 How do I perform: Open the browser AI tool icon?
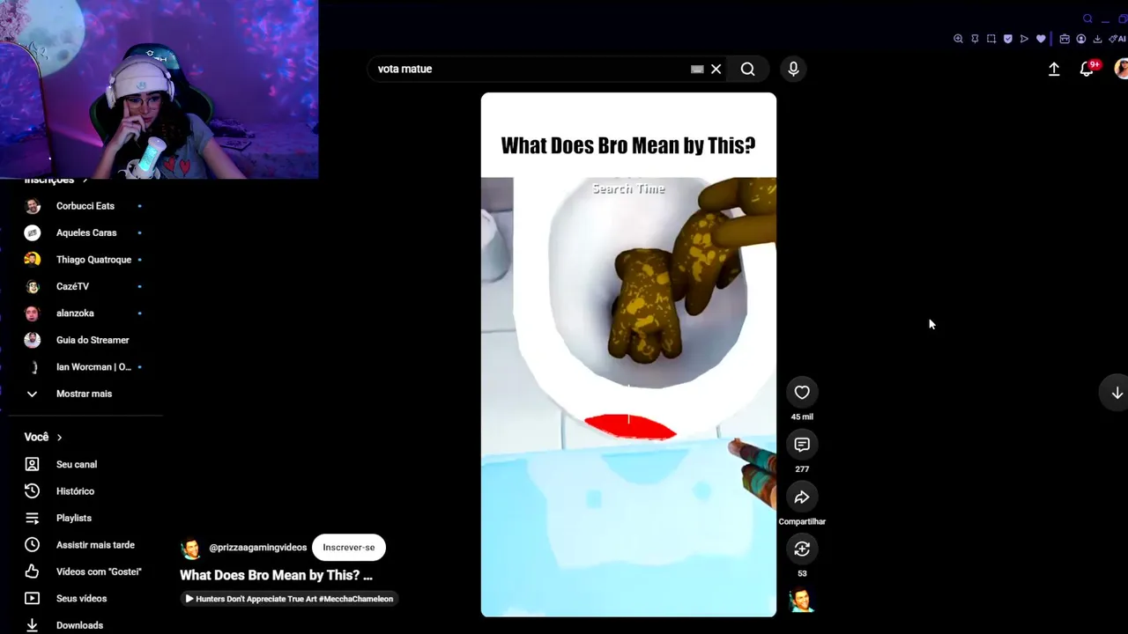pyautogui.click(x=1117, y=39)
